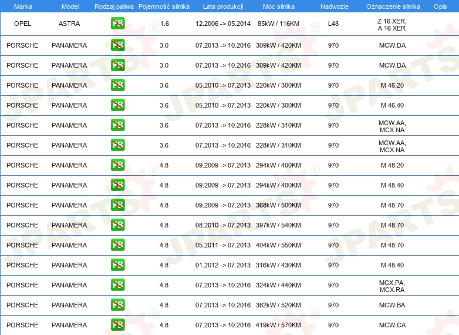Screen dimensions: 459x335
Task: Click the fuel icon in the 316kW / 430KM row
Action: click(117, 265)
